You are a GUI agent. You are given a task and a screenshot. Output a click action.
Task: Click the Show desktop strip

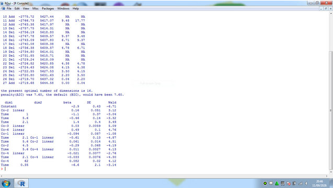point(331,183)
